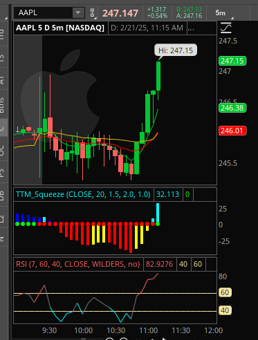The width and height of the screenshot is (258, 340).
Task: Click the 60 level bubble on the RSI axis
Action: [225, 292]
